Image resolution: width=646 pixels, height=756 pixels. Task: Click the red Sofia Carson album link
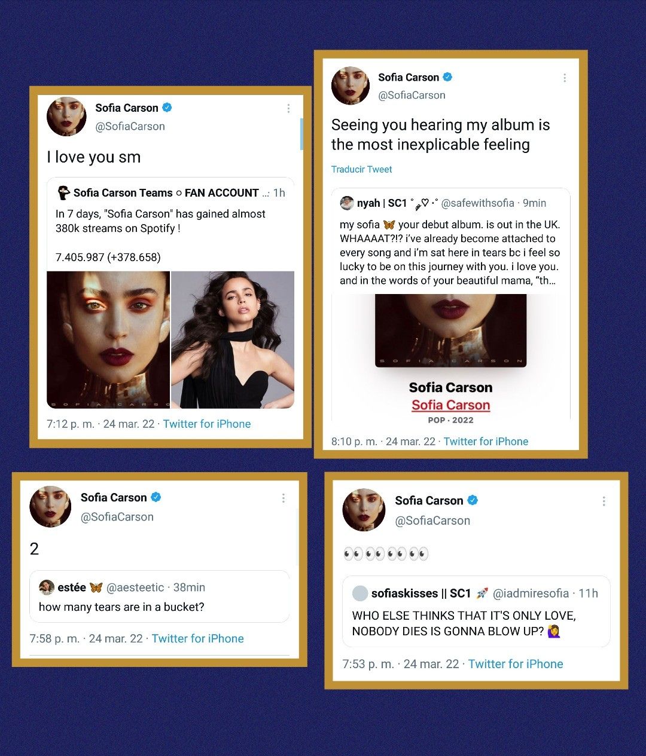point(450,405)
